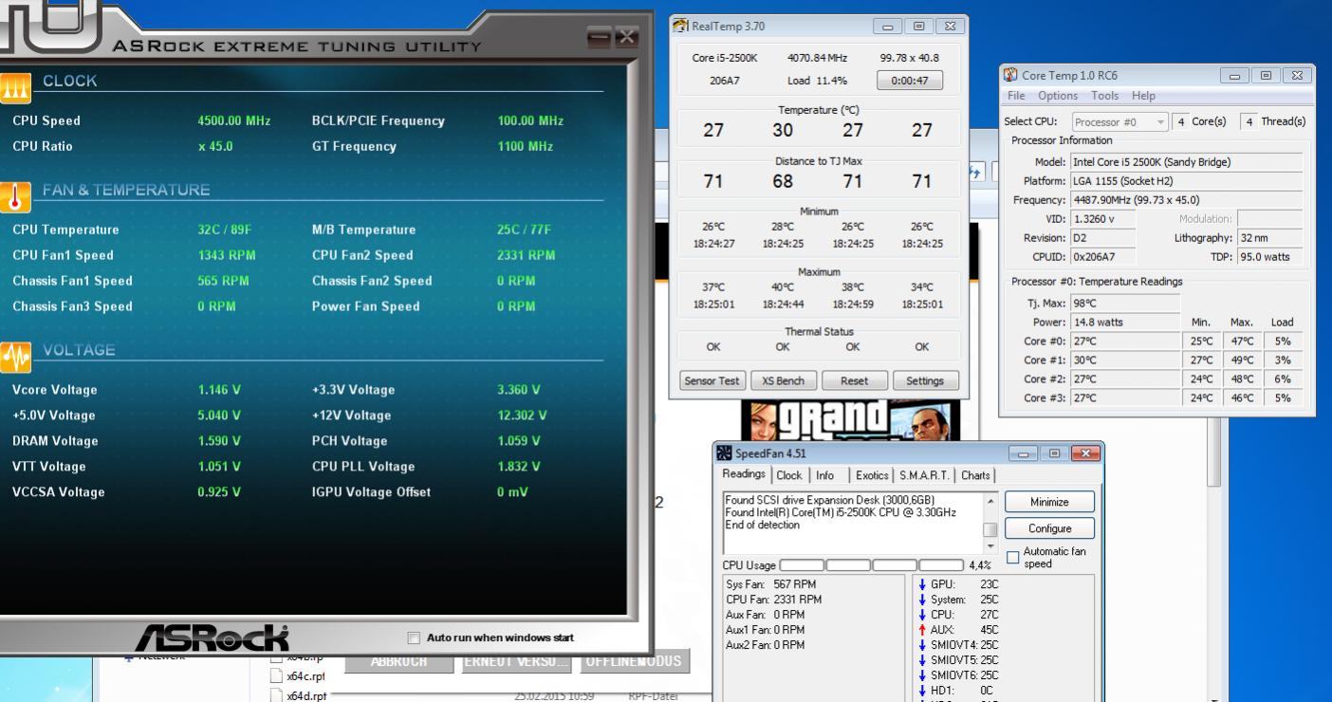Switch to the Charts tab in SpeedFan
Image resolution: width=1332 pixels, height=702 pixels.
(976, 475)
